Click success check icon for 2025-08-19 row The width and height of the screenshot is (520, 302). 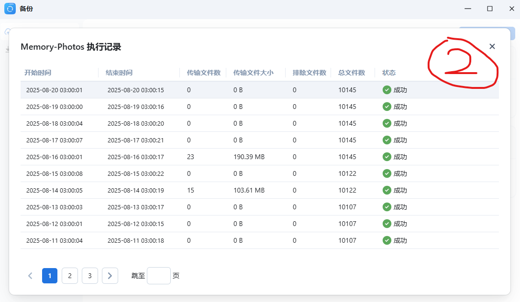387,107
